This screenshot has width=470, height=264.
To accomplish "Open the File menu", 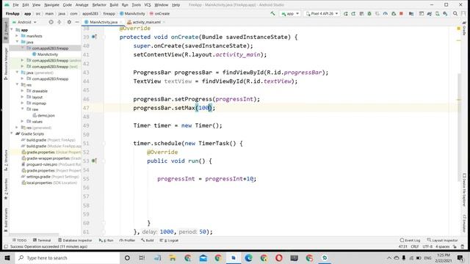I will click(15, 5).
